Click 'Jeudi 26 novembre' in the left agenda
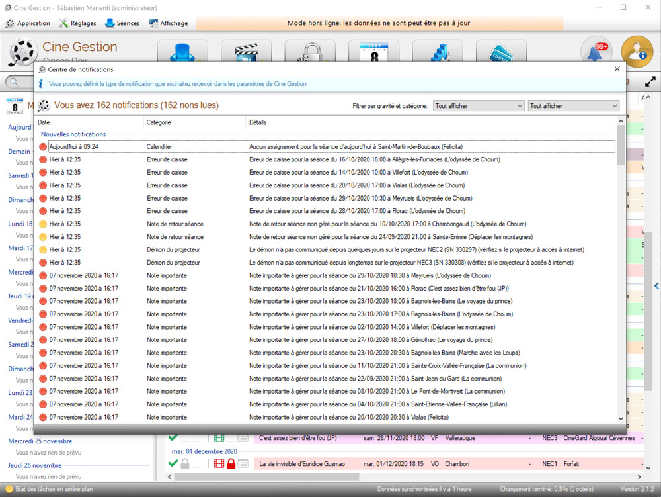 tap(34, 465)
